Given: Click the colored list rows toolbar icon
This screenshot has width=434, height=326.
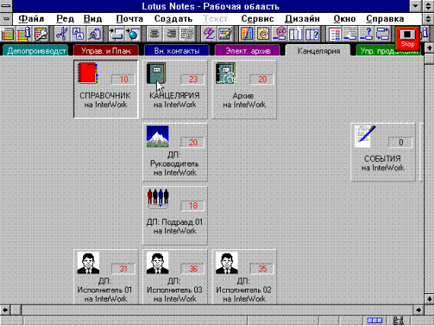Looking at the screenshot, I should coord(334,34).
